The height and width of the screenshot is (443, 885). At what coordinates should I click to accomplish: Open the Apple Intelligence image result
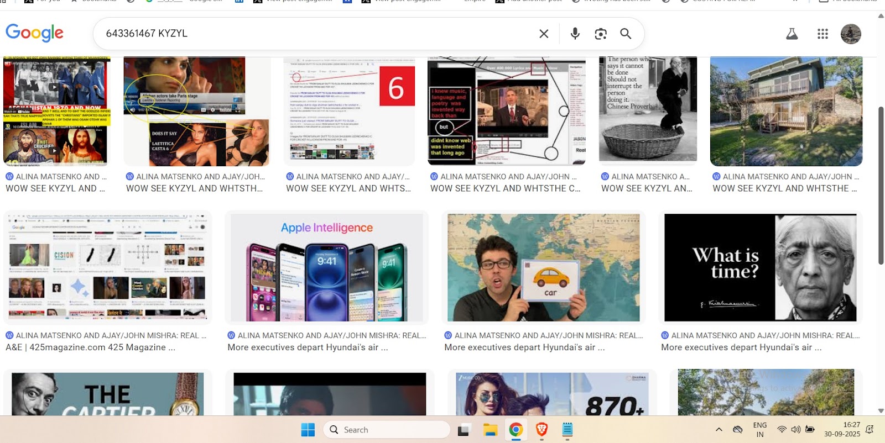coord(326,267)
